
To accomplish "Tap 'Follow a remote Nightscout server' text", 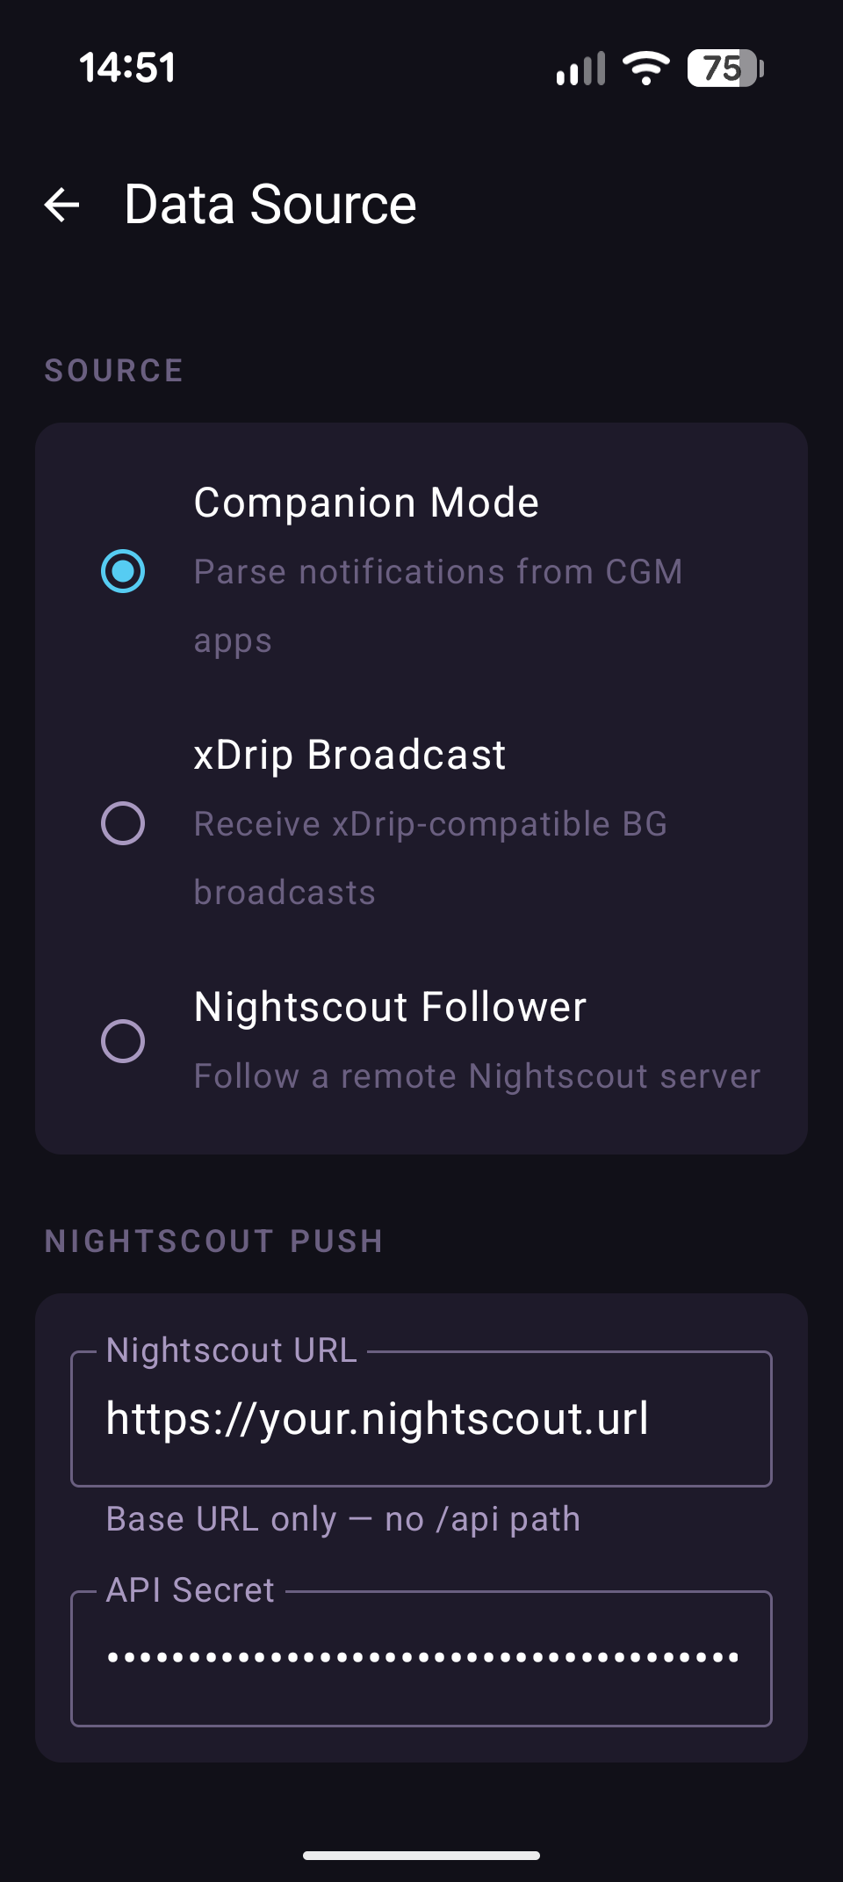I will coord(477,1075).
